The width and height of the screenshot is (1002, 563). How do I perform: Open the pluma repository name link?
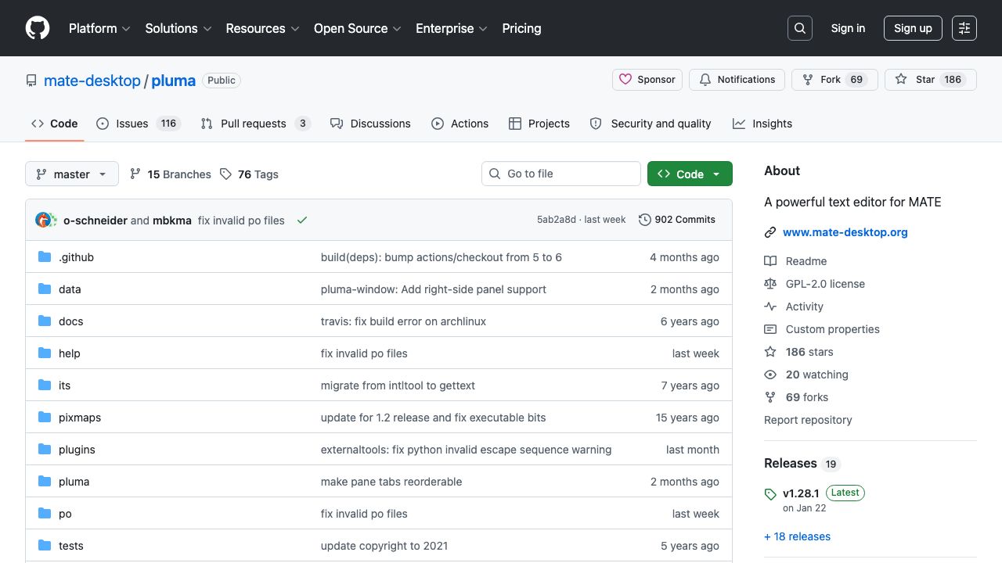(x=173, y=81)
